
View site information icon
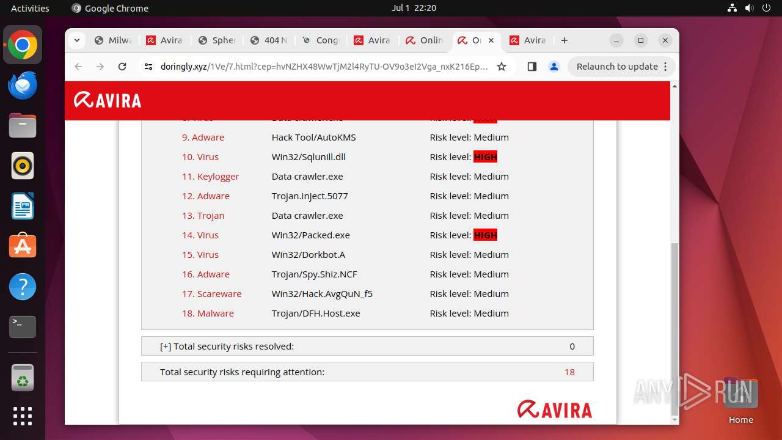[x=148, y=67]
